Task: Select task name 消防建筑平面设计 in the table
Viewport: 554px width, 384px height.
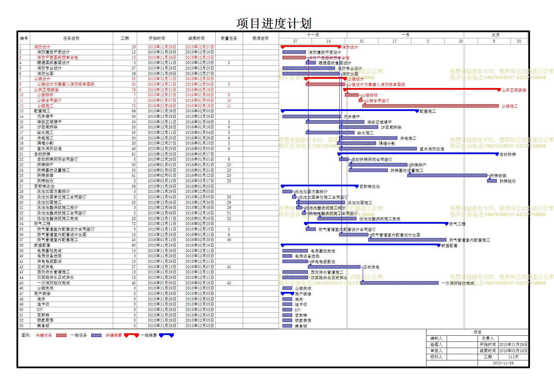Action: pos(53,52)
